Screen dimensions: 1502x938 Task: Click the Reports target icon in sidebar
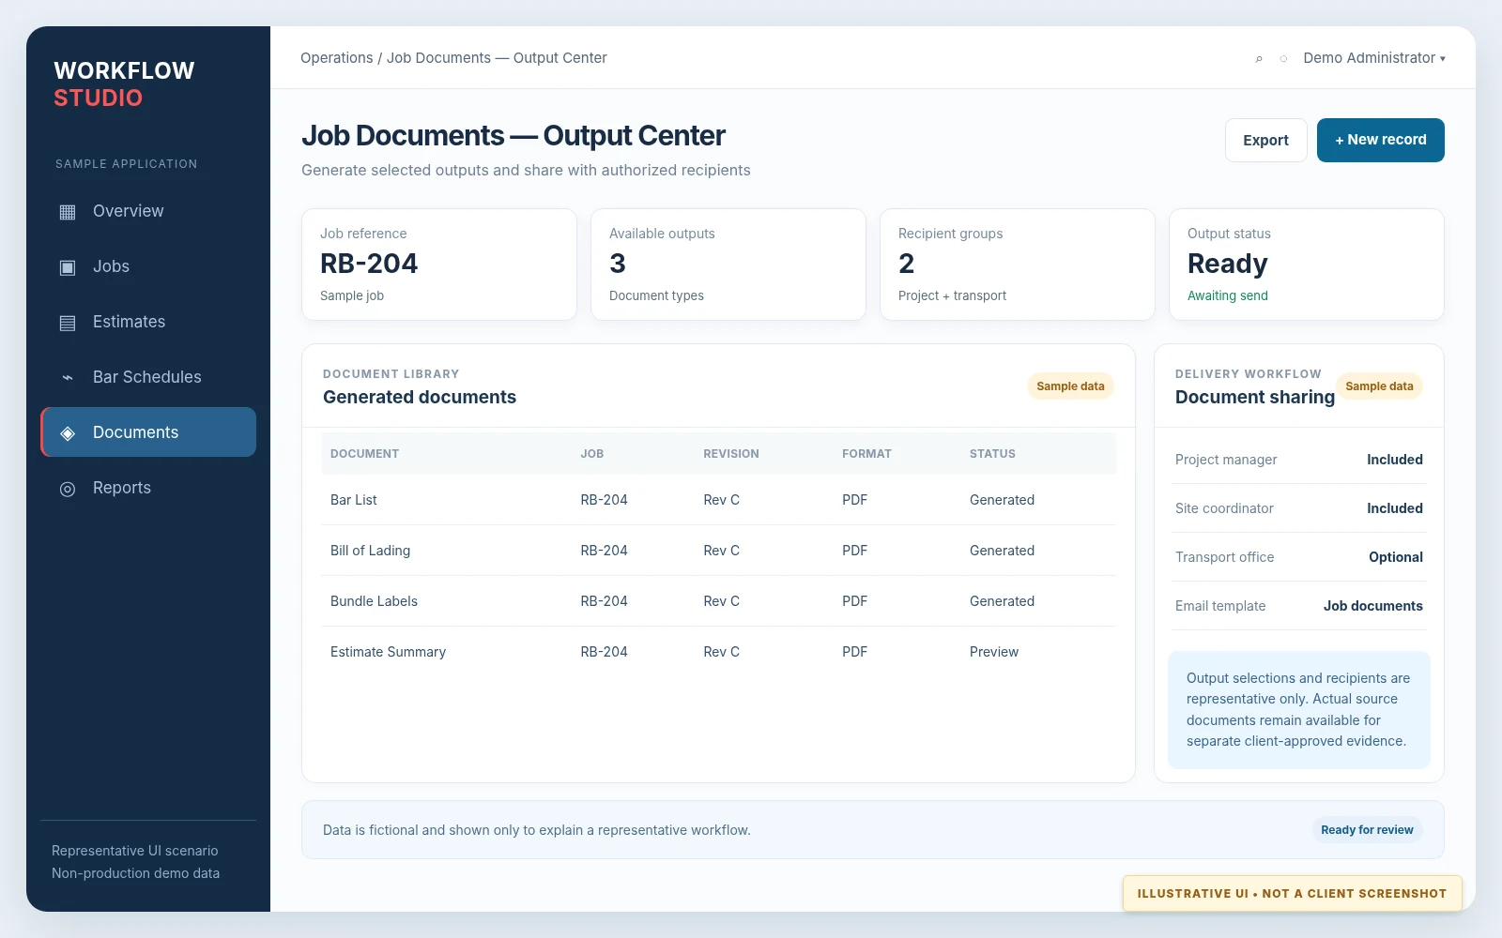68,489
